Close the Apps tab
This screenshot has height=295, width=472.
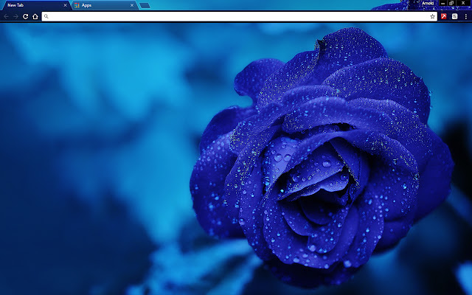coord(132,5)
